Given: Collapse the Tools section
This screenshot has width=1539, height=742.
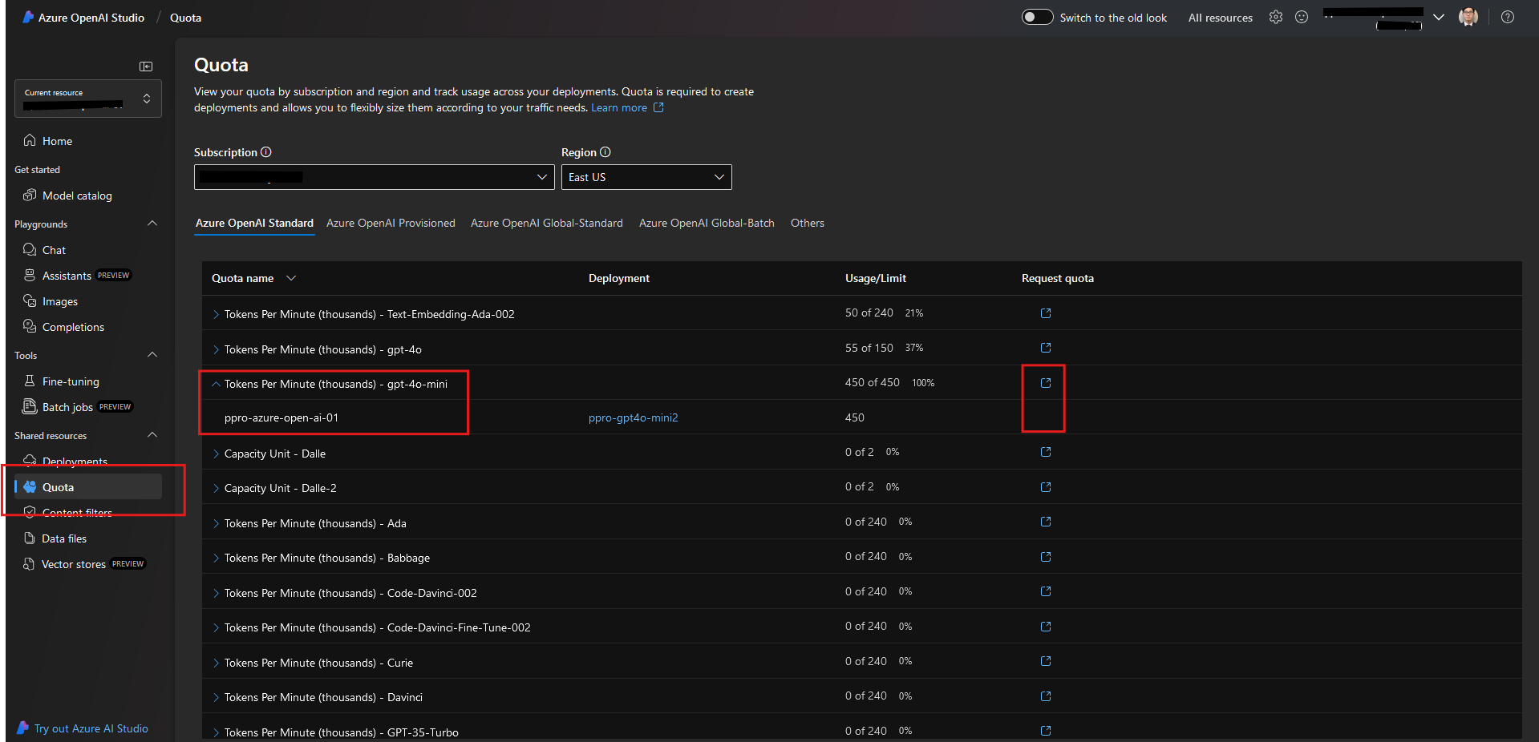Looking at the screenshot, I should [152, 355].
